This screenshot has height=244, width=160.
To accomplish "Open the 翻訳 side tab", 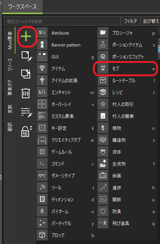I will tap(10, 127).
